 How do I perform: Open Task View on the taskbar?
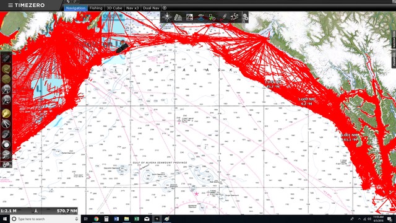click(85, 219)
